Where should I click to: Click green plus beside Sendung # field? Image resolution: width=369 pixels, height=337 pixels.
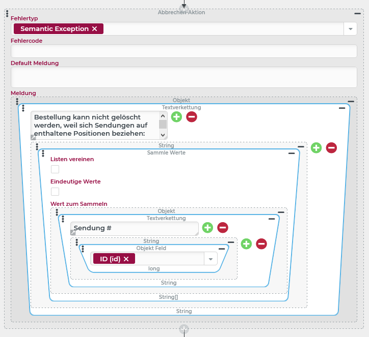207,228
